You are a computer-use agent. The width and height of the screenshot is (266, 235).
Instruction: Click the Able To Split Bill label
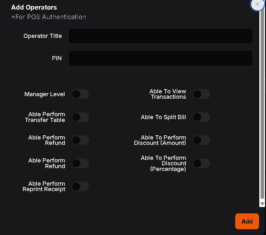point(163,117)
